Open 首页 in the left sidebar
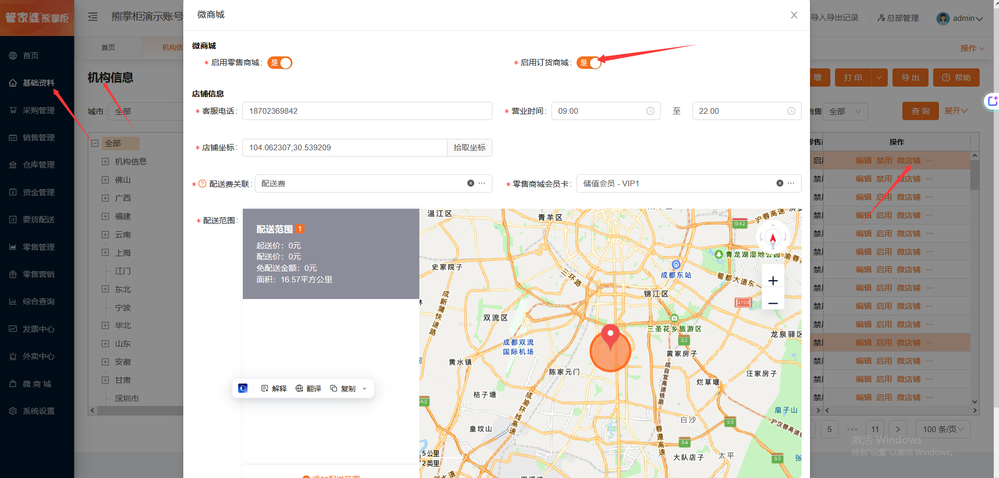 point(30,55)
